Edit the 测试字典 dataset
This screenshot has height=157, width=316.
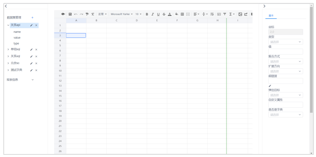[31, 70]
